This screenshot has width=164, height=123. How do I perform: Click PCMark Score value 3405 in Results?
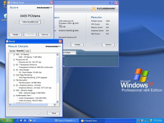coord(108,21)
